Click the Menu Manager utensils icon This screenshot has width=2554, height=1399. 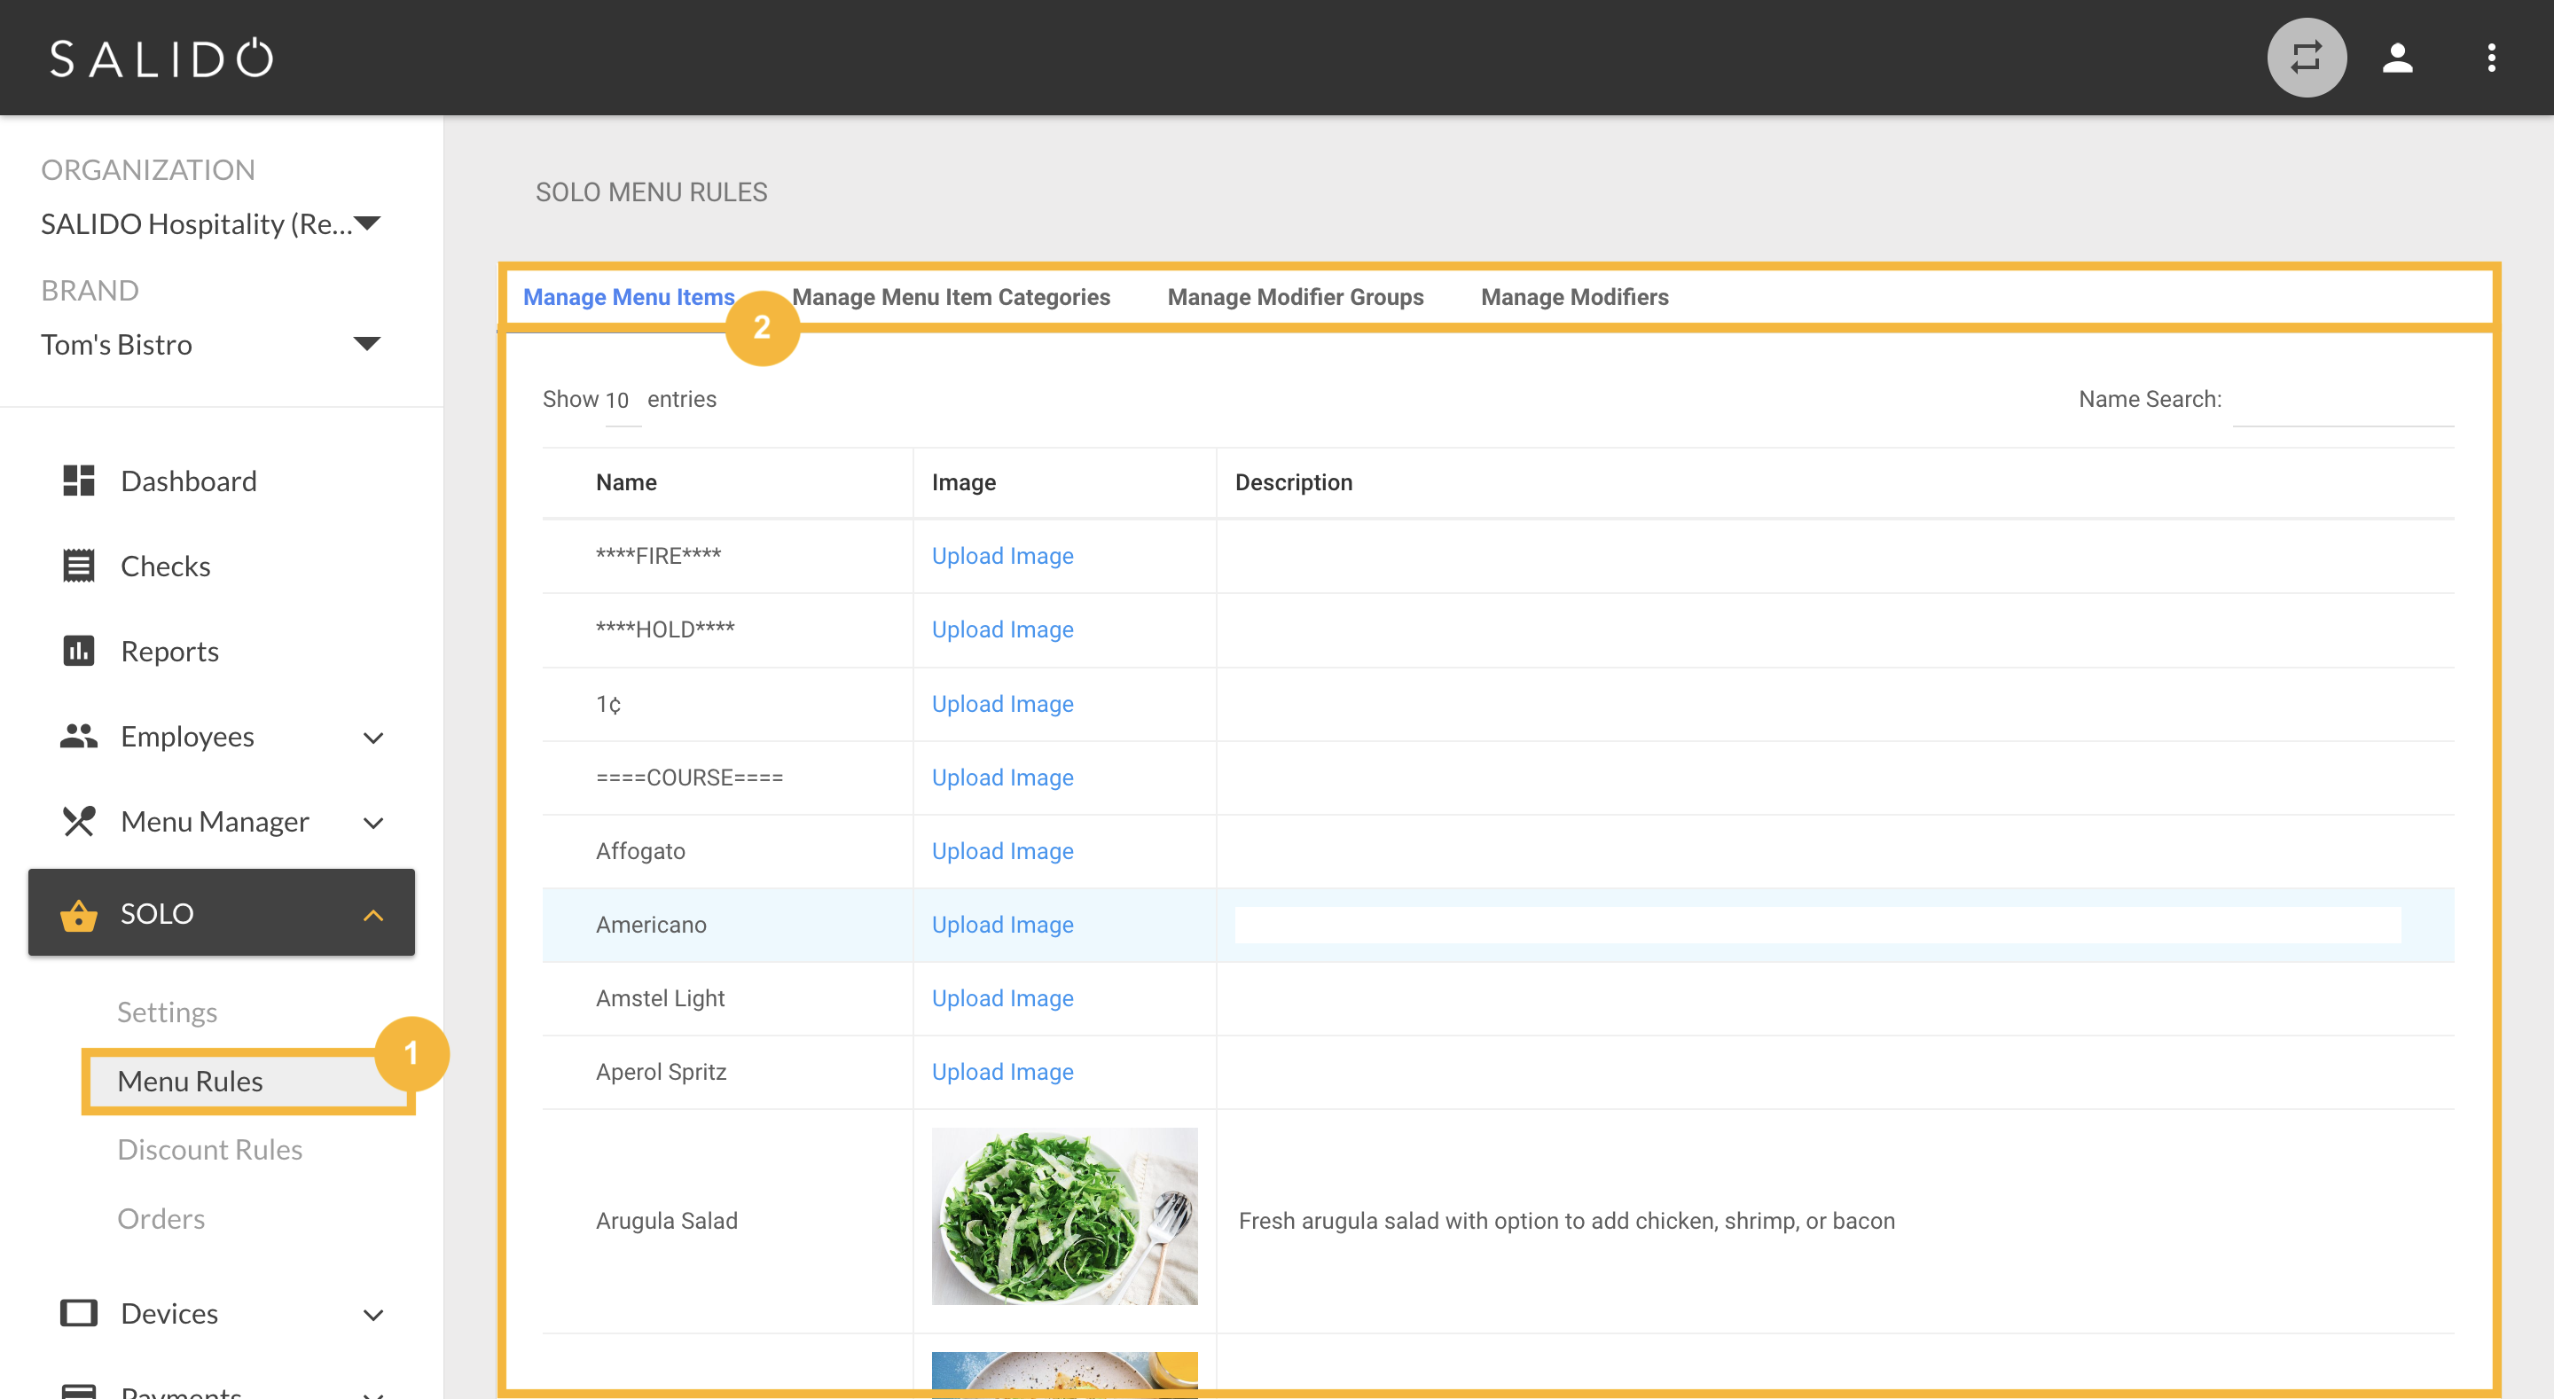(x=78, y=822)
